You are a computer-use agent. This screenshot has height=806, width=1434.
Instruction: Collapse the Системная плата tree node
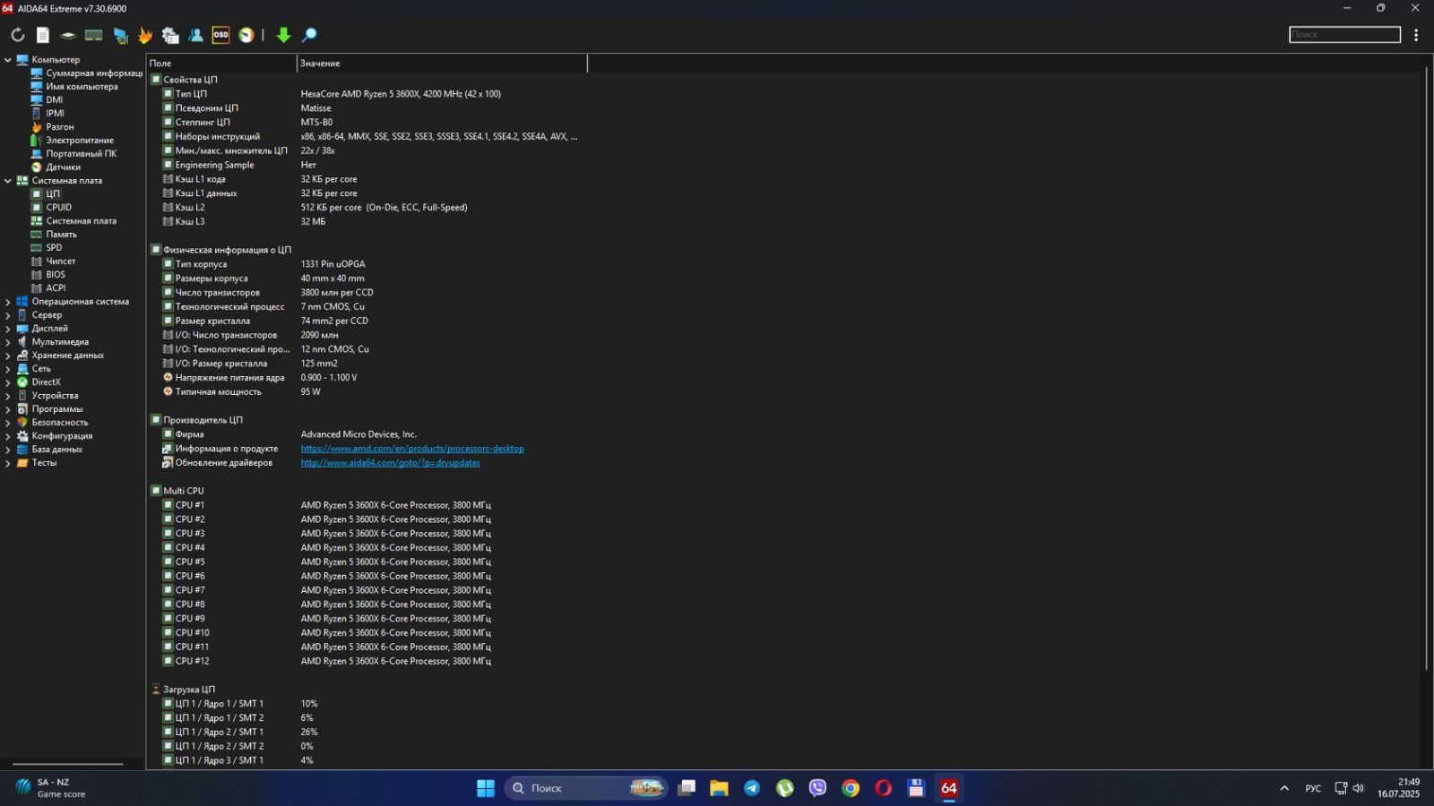coord(8,181)
